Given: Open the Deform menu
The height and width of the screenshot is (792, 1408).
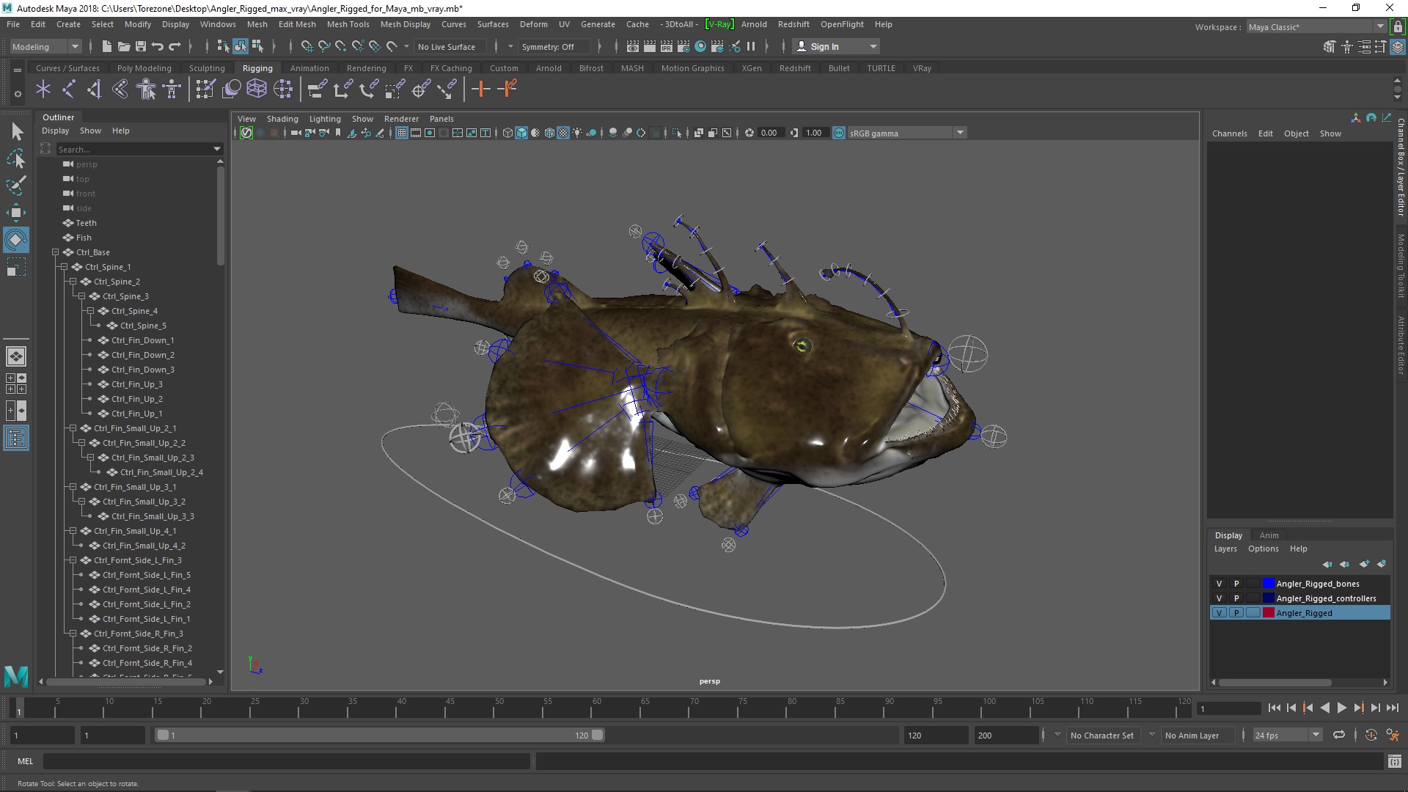Looking at the screenshot, I should pyautogui.click(x=533, y=24).
